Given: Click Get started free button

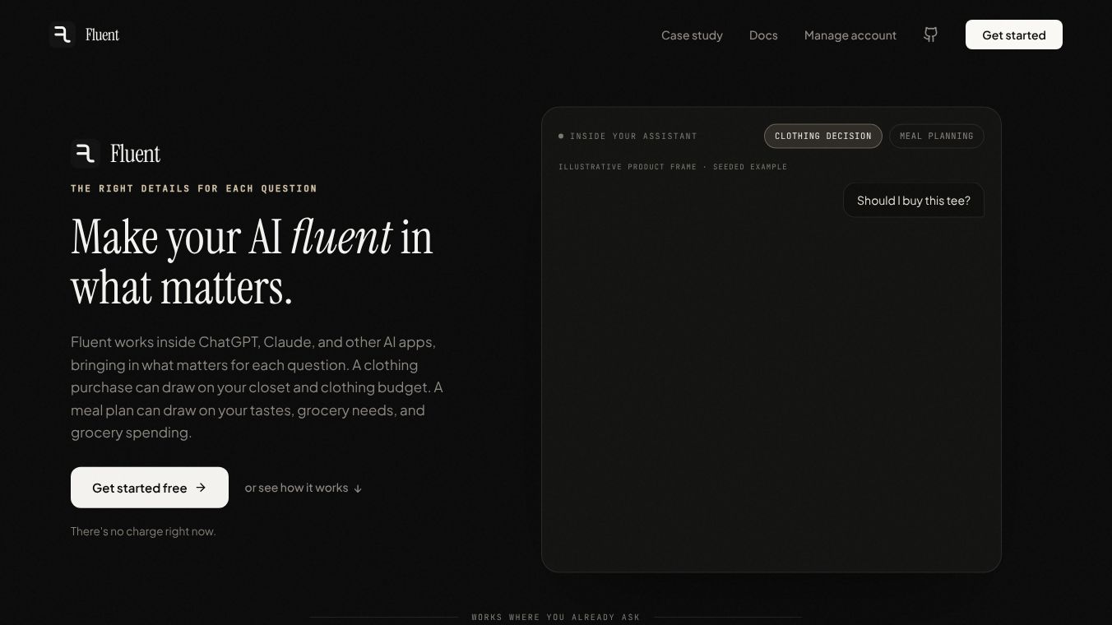Looking at the screenshot, I should (150, 488).
